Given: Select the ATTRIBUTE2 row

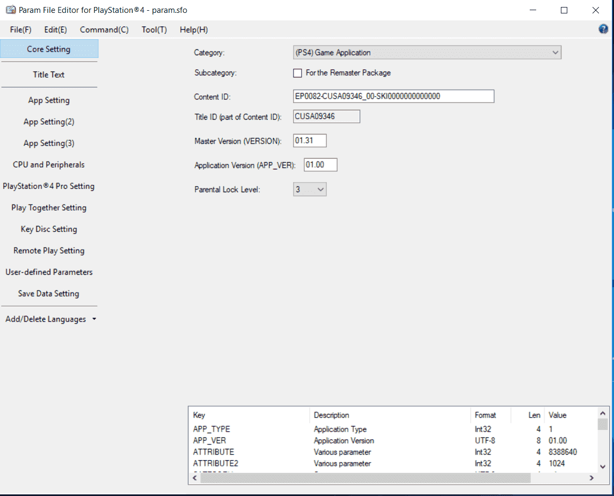Looking at the screenshot, I should tap(393, 463).
